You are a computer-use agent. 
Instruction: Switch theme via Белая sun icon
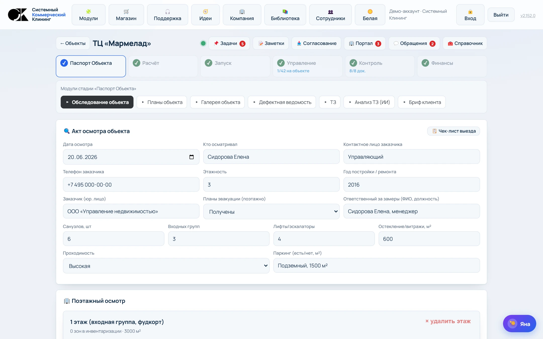tap(370, 12)
